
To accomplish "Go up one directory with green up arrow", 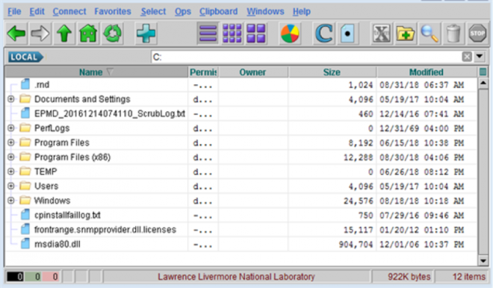I will pyautogui.click(x=64, y=33).
